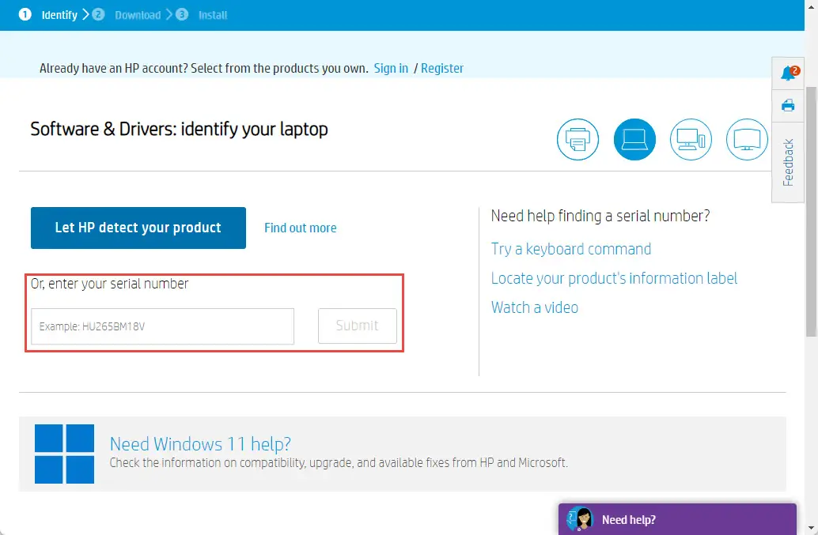The image size is (818, 535).
Task: Click the text Or, enter your serial number
Action: [x=109, y=284]
